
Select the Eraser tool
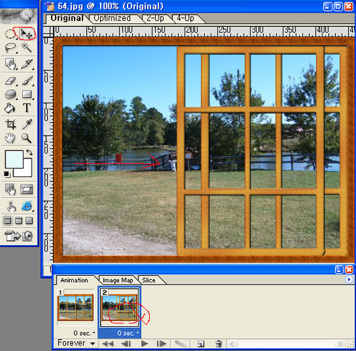coord(11,81)
